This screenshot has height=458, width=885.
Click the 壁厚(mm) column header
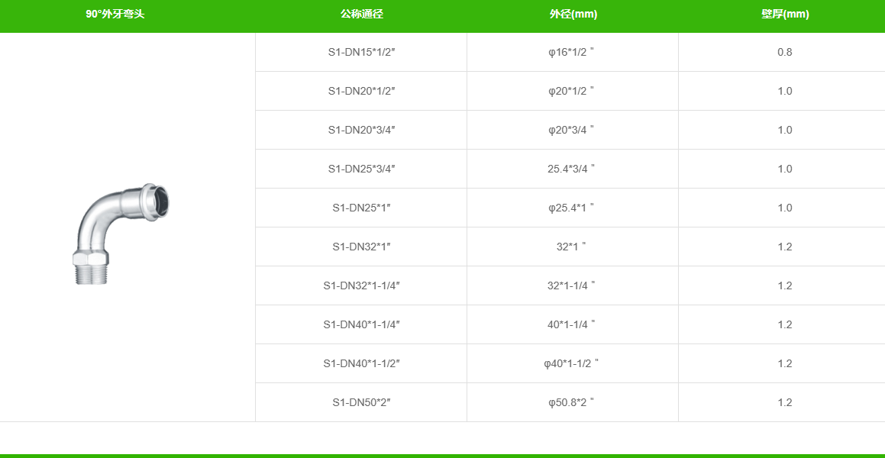pyautogui.click(x=785, y=15)
